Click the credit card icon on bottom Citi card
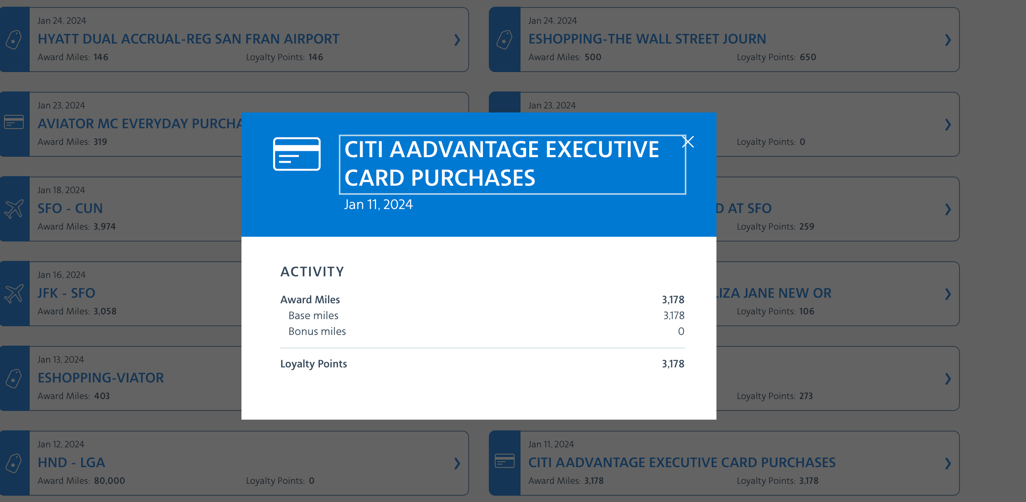The width and height of the screenshot is (1026, 502). [x=505, y=462]
